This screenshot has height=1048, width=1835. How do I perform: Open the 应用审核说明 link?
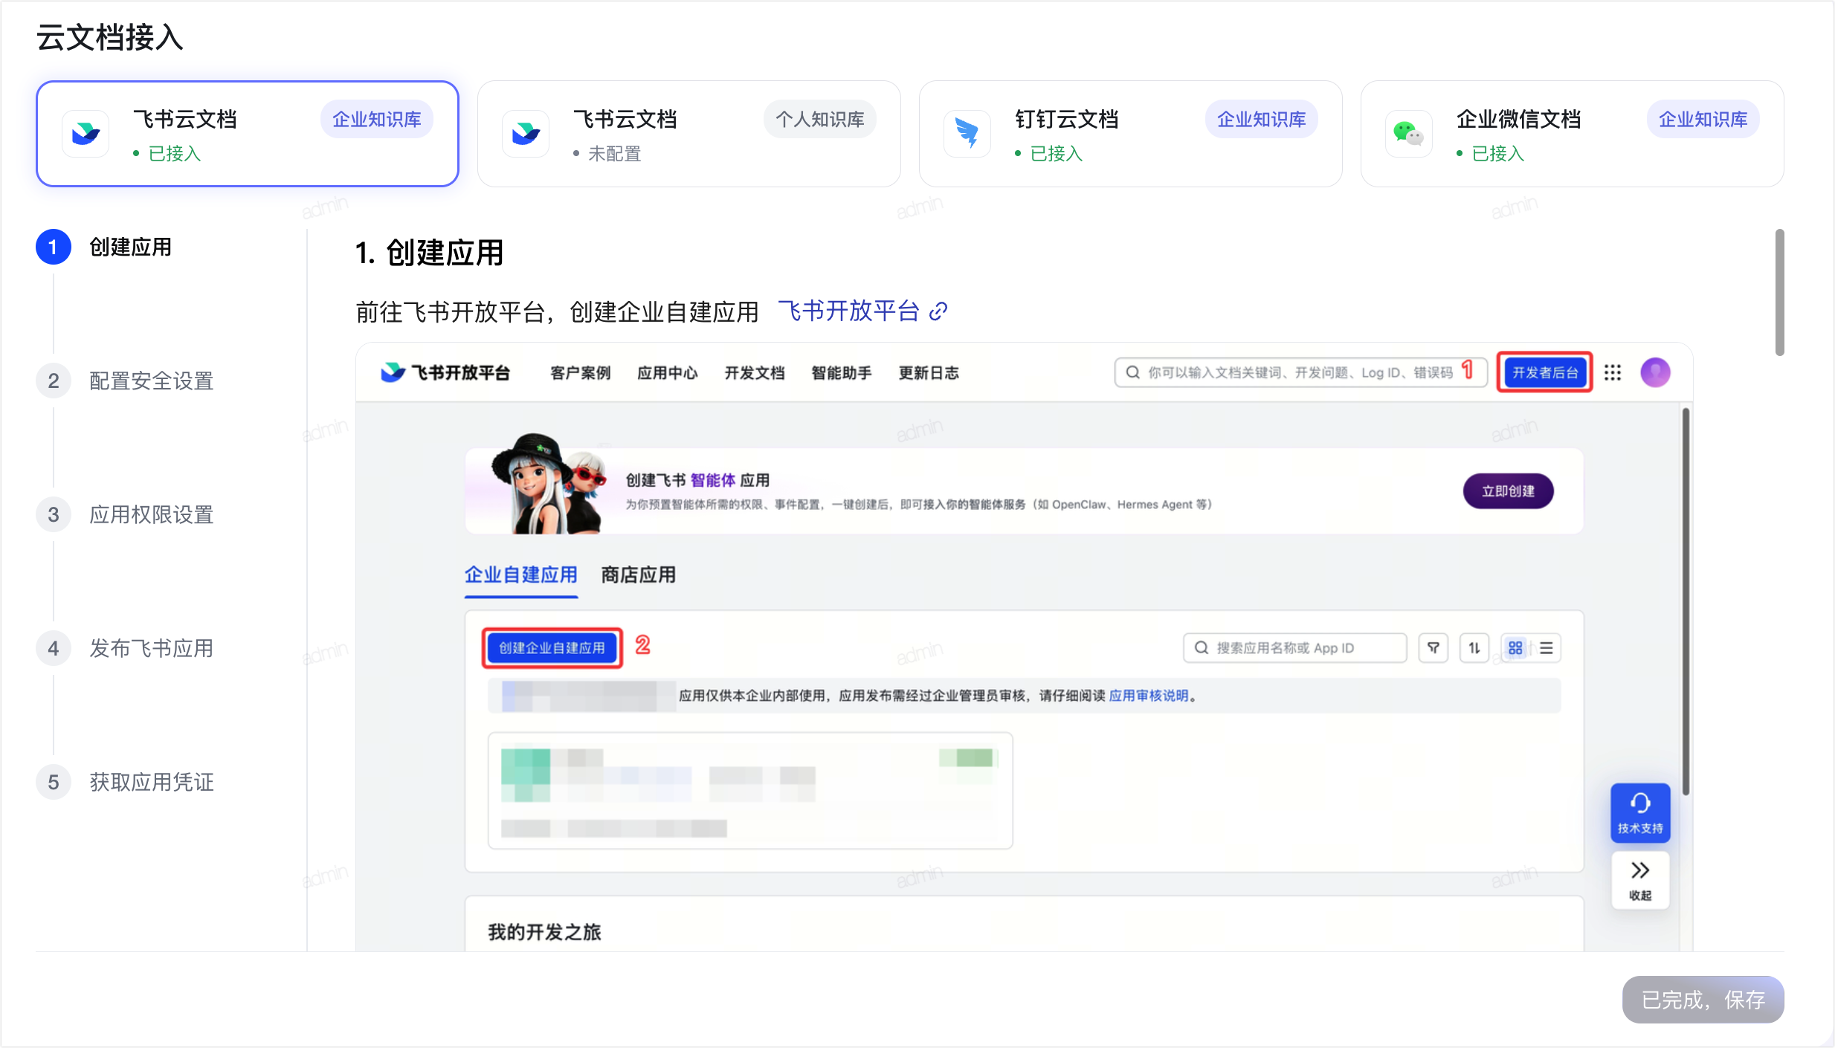(x=1149, y=696)
